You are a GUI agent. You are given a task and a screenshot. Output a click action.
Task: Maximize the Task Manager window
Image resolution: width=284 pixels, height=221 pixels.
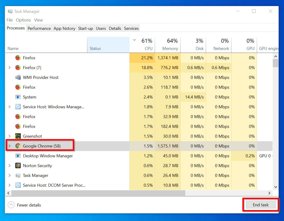pyautogui.click(x=254, y=11)
